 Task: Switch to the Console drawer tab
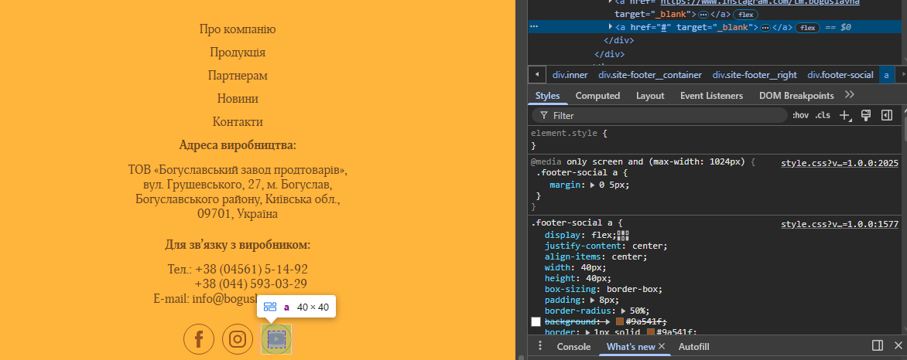[x=573, y=347]
